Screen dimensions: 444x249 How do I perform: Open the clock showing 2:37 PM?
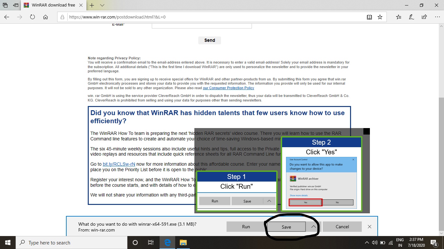416,243
